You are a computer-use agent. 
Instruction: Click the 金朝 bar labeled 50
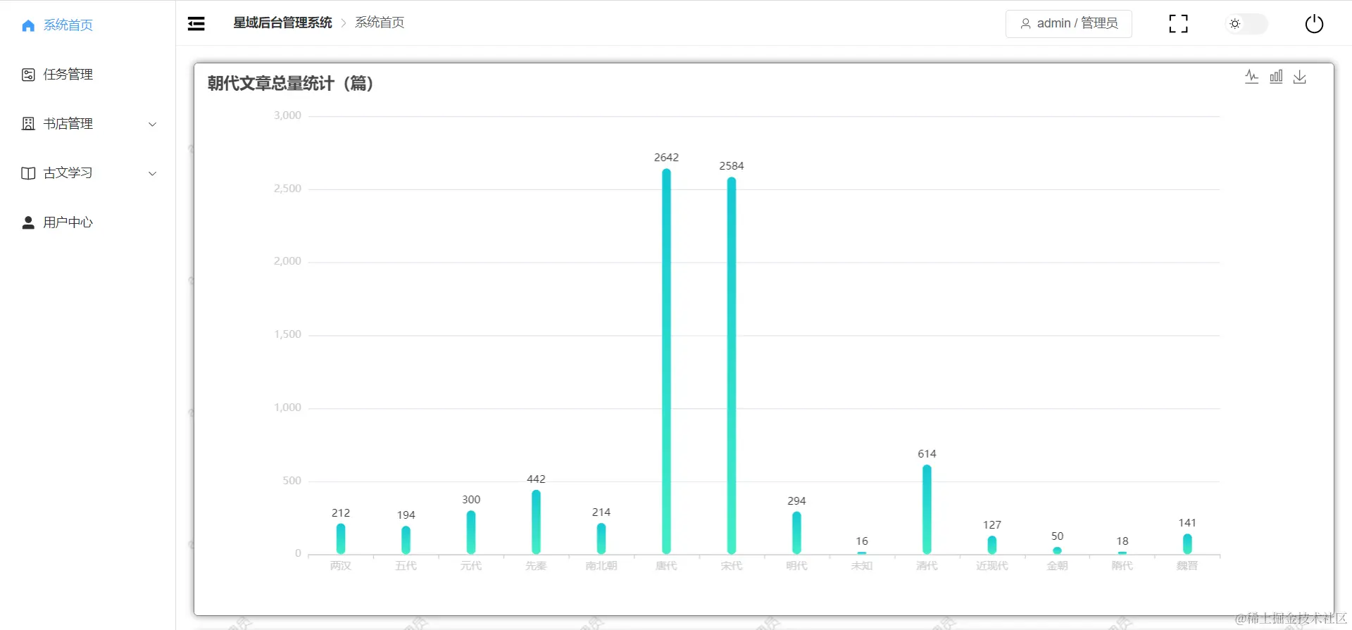tap(1057, 550)
